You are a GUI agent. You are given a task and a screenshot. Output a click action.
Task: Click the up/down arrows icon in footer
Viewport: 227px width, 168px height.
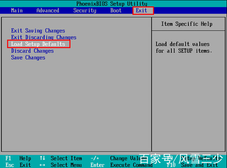point(42,158)
